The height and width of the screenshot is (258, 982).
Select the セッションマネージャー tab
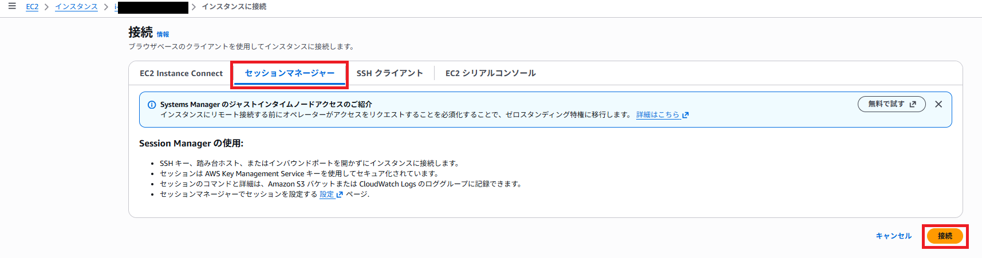click(x=289, y=73)
